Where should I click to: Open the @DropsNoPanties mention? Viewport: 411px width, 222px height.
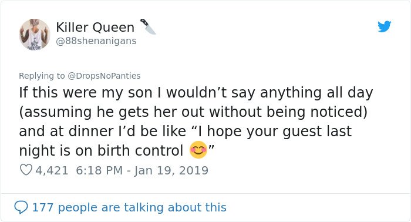point(104,76)
